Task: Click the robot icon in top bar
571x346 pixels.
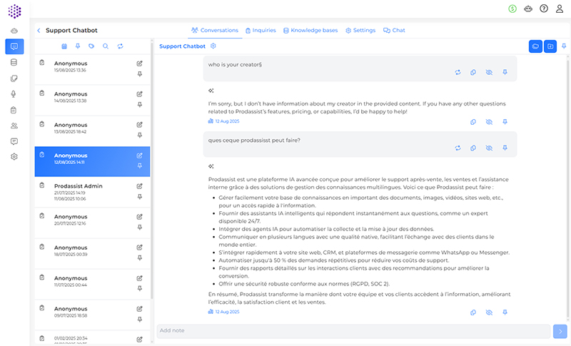Action: pos(528,9)
